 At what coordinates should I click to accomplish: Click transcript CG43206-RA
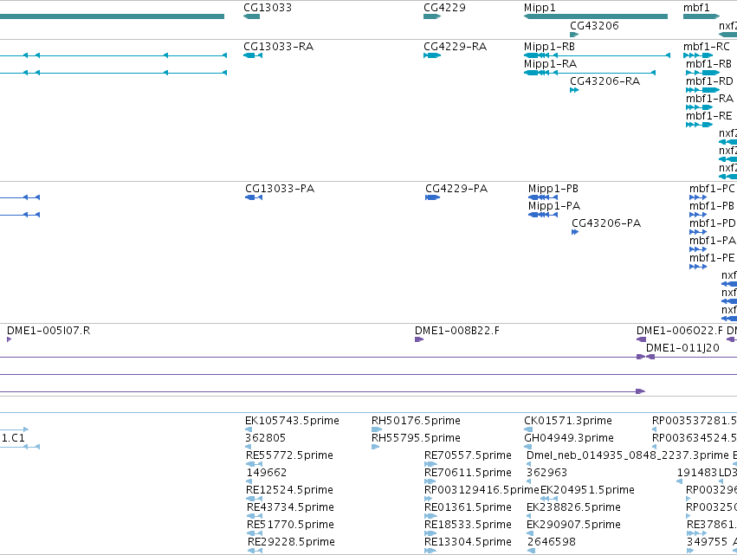(x=604, y=81)
